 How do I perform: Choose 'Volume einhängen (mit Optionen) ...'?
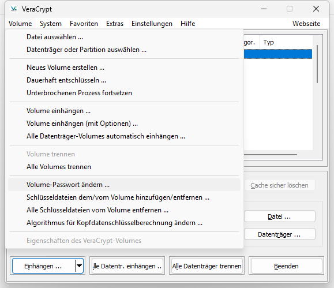(x=124, y=124)
